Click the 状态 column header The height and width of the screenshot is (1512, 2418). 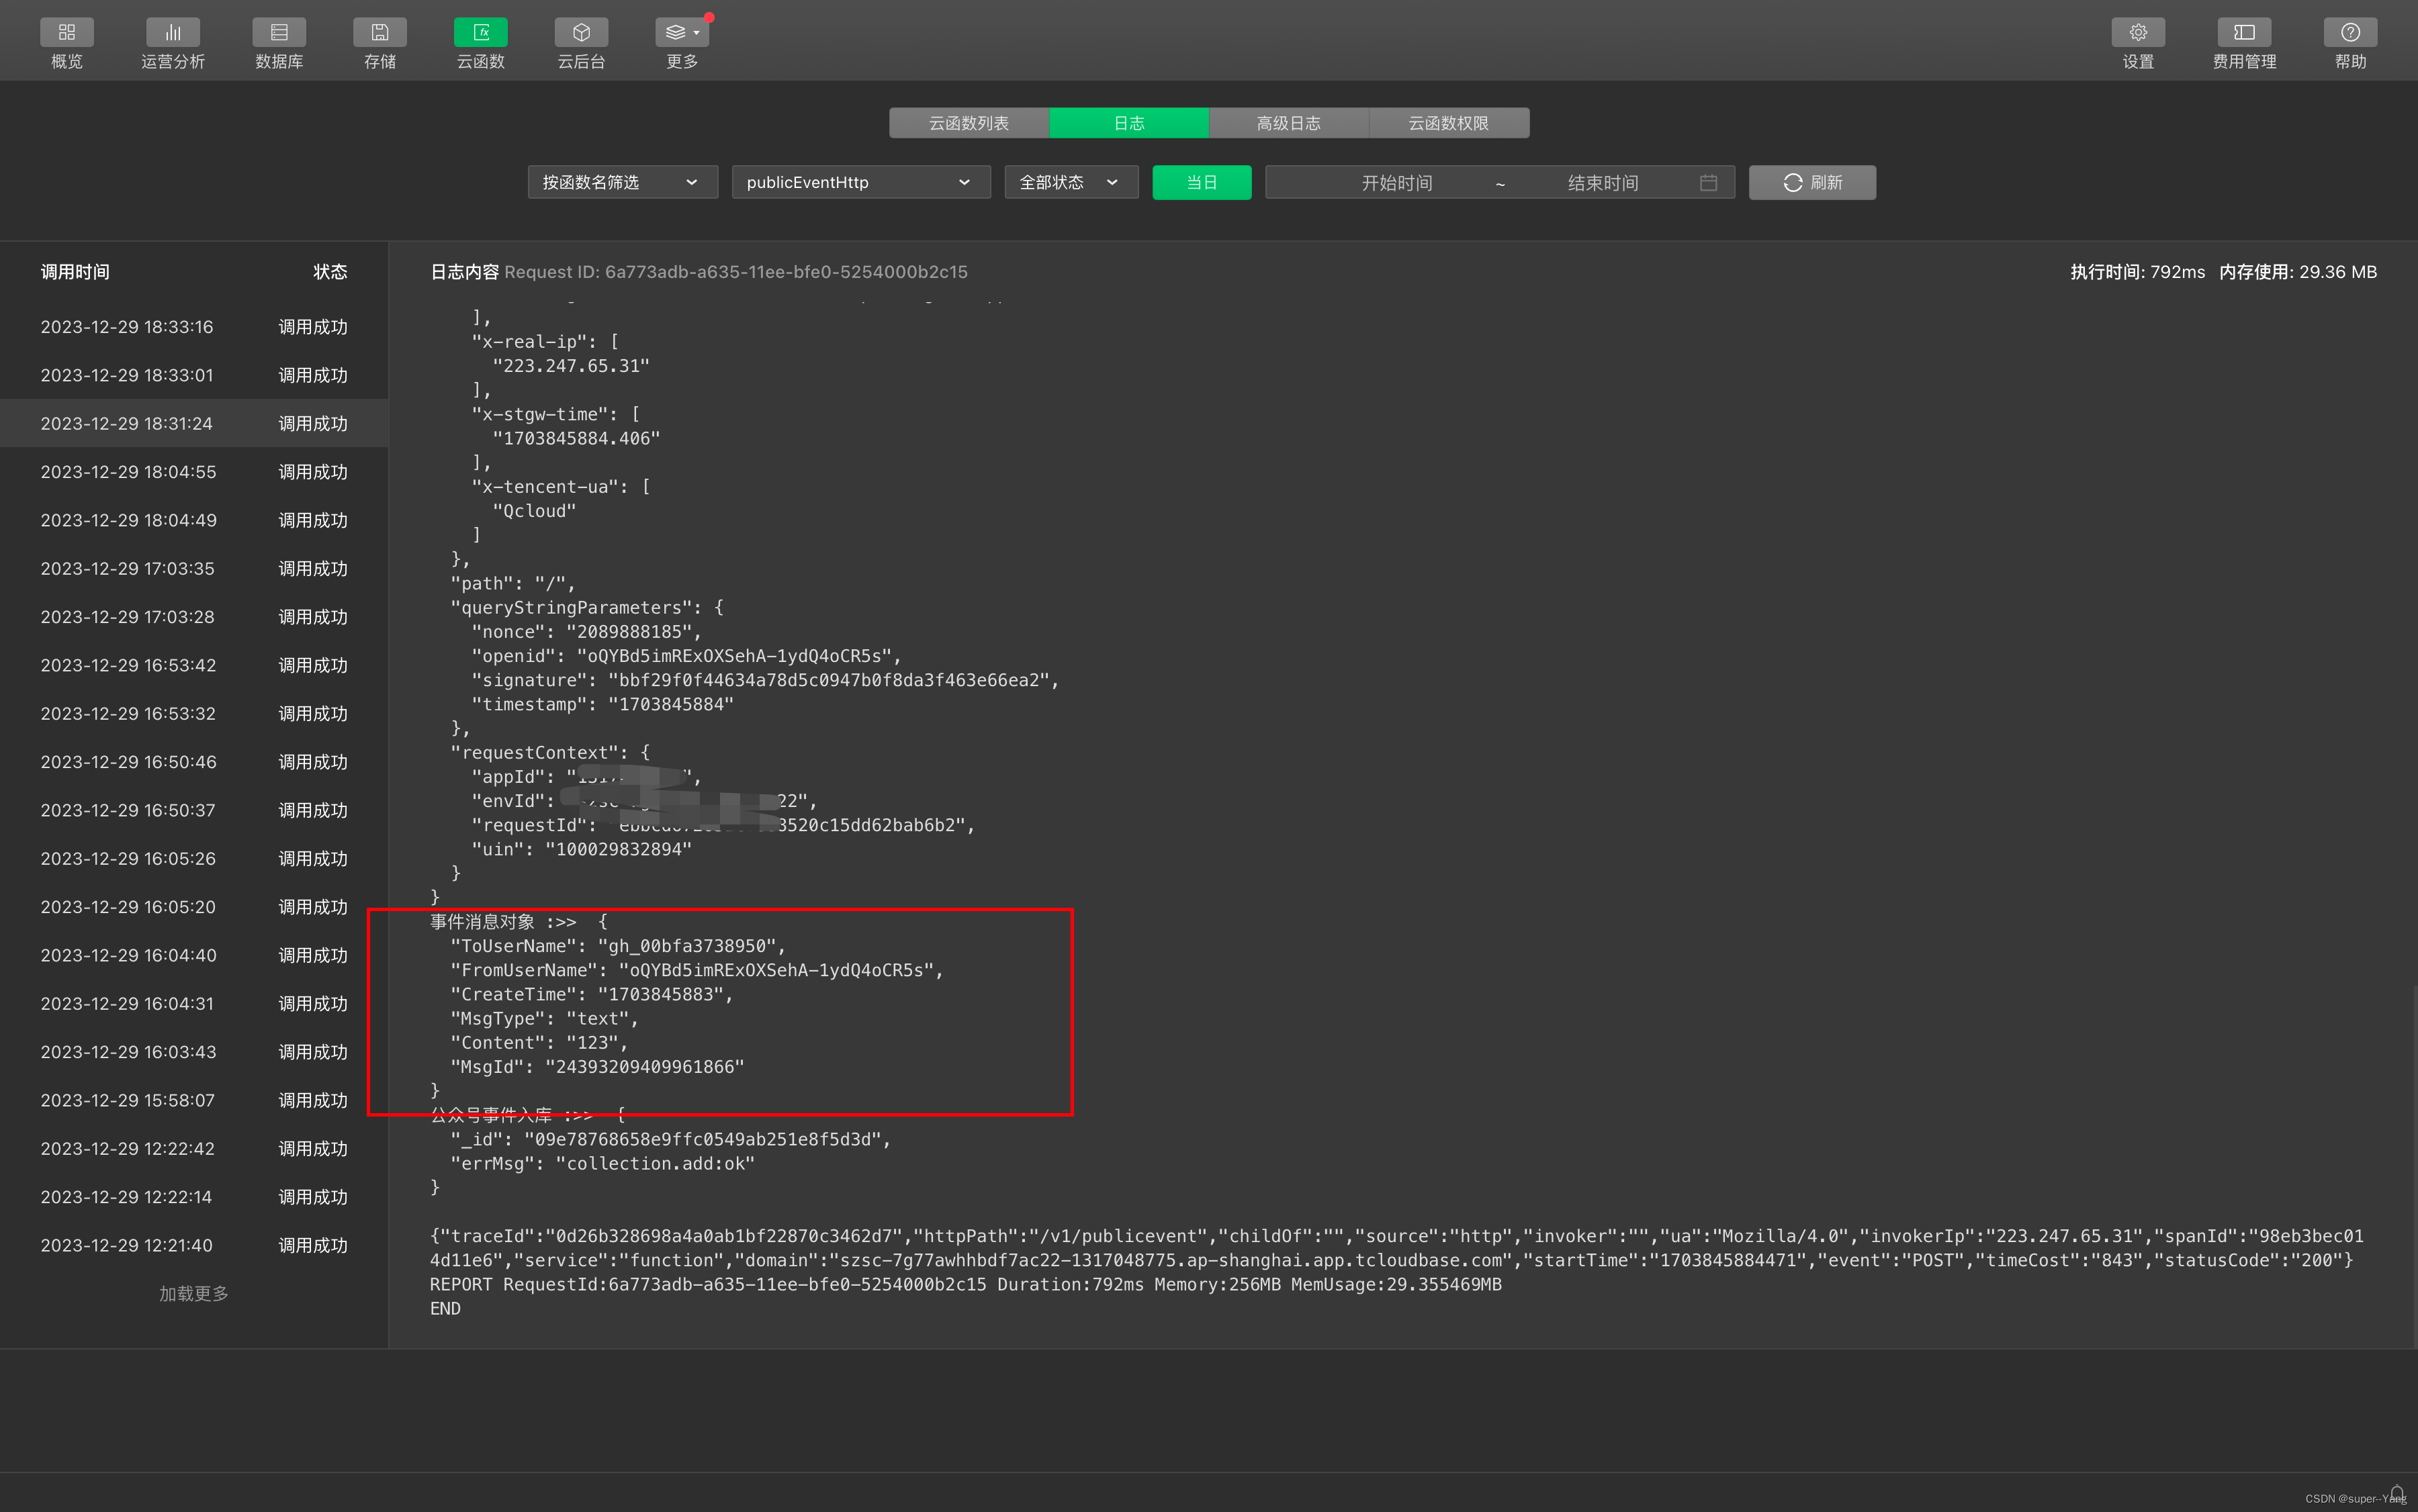(330, 272)
